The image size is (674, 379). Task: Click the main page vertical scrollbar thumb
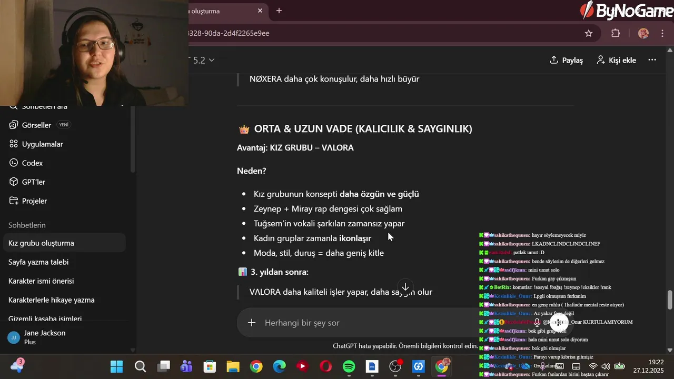click(670, 300)
